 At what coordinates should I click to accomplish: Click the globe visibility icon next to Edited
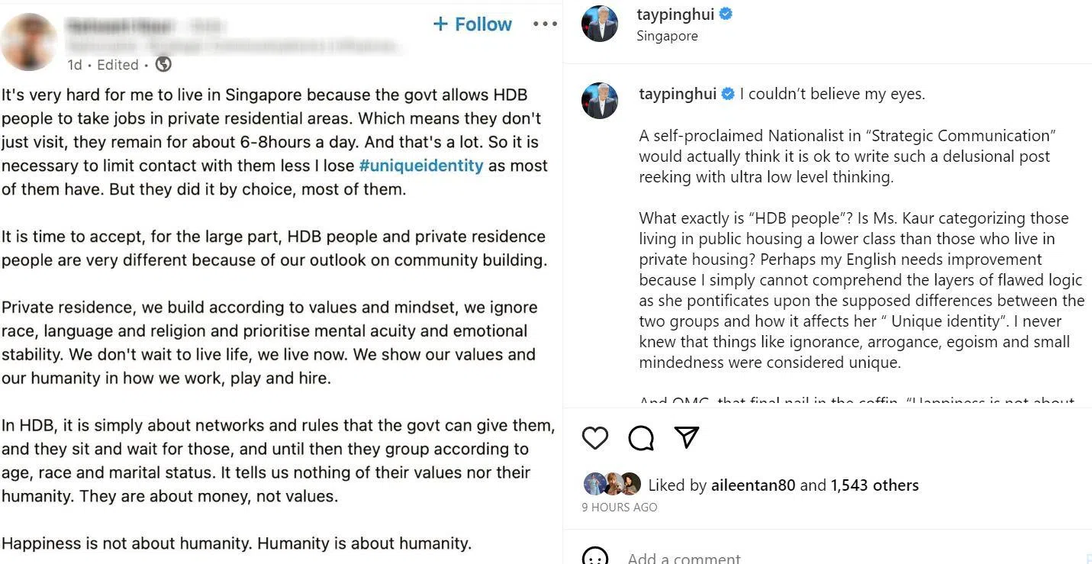[x=163, y=65]
